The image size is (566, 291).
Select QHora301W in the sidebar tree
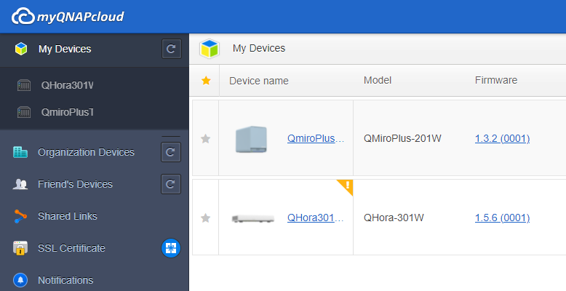pos(67,85)
